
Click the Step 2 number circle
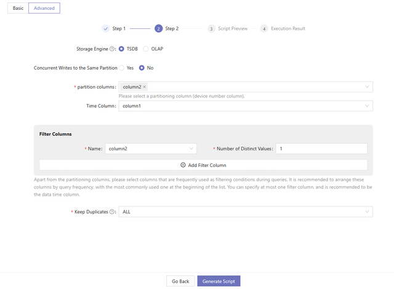coord(159,28)
